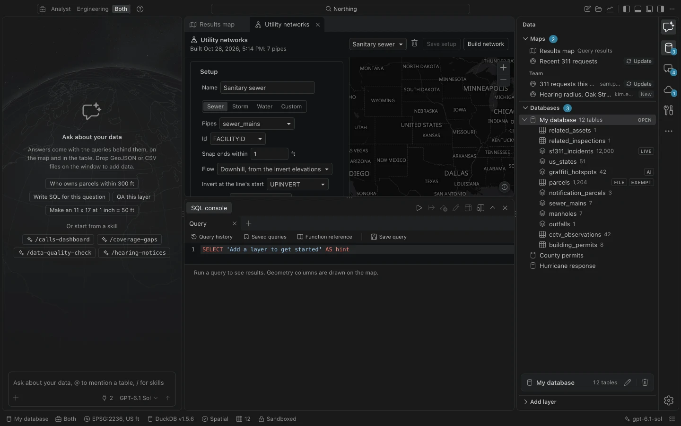Click the open folder icon in top toolbar
The width and height of the screenshot is (681, 426).
[x=599, y=9]
